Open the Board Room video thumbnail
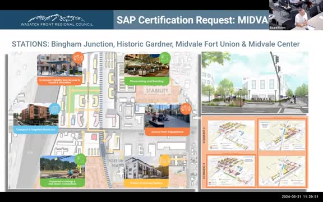The height and width of the screenshot is (202, 323). 296,15
